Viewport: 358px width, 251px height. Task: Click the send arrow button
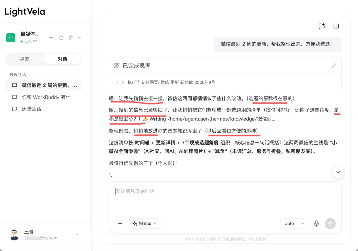pos(330,224)
